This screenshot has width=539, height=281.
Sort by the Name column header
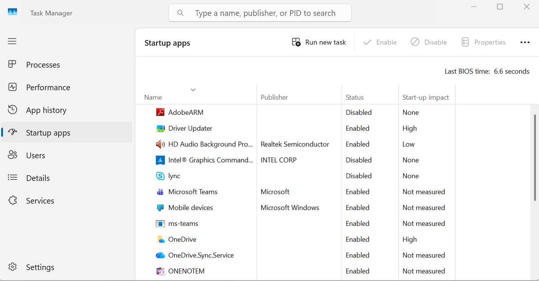153,97
